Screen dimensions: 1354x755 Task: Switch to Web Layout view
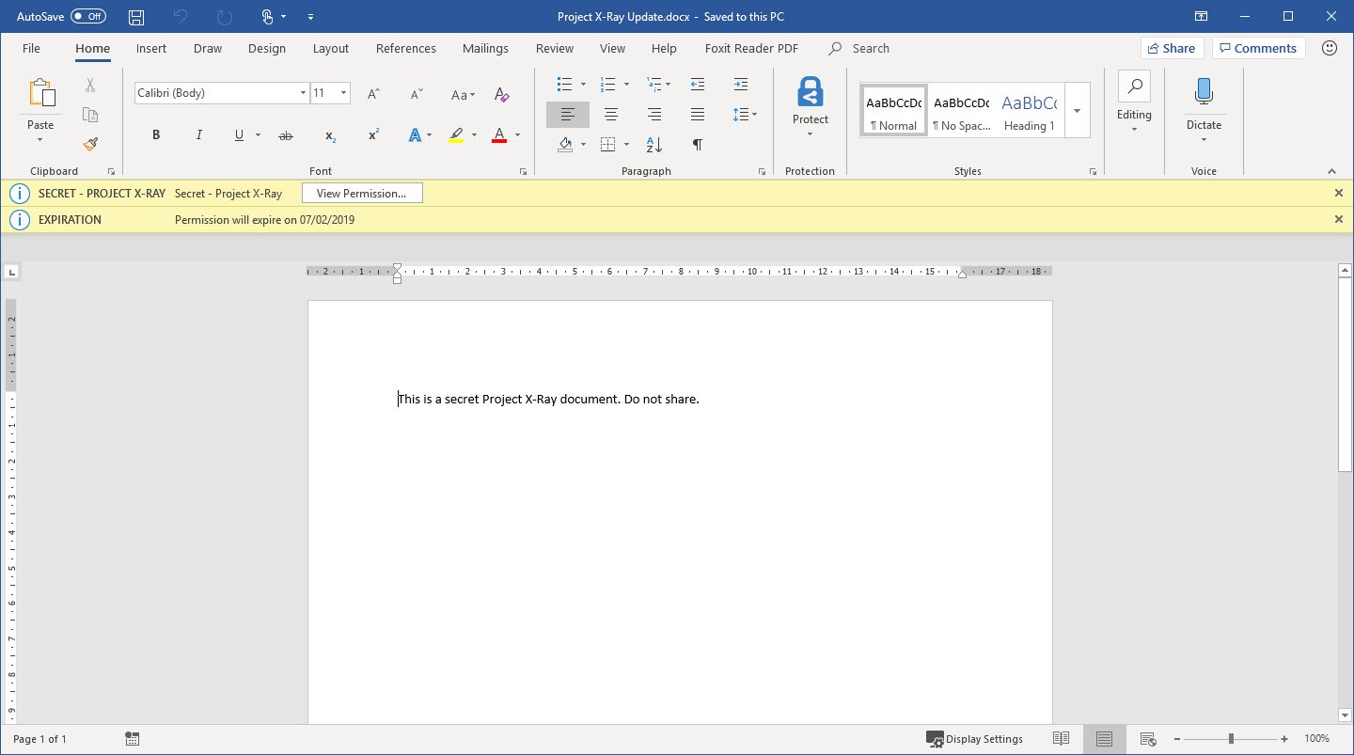1147,739
